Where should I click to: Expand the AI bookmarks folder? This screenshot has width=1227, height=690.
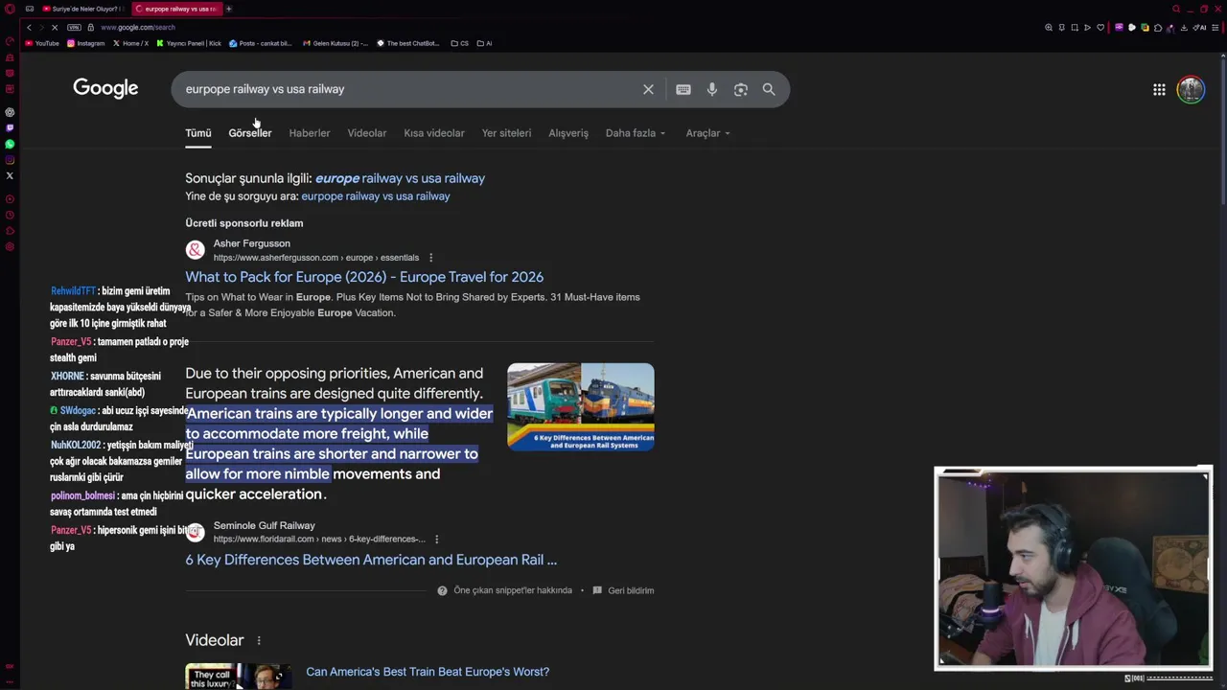click(x=484, y=43)
